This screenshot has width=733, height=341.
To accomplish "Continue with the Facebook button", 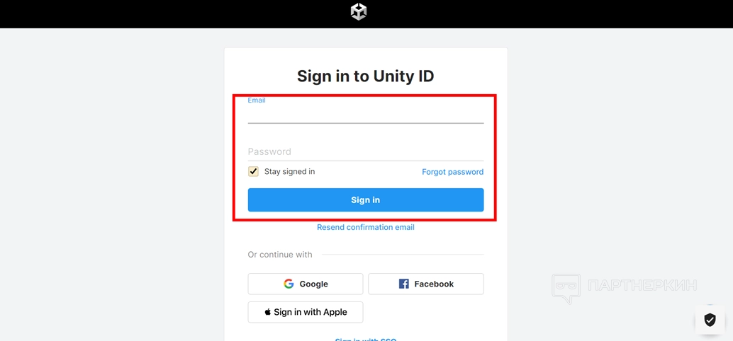I will click(x=425, y=284).
